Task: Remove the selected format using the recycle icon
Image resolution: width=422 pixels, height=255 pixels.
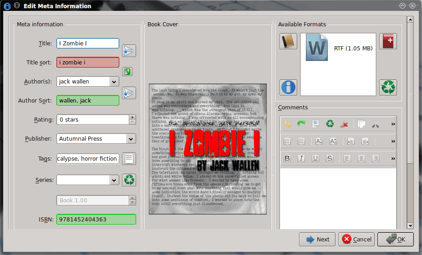Action: click(x=387, y=87)
